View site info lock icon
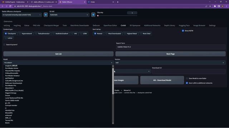This screenshot has height=128, width=229. point(15,6)
